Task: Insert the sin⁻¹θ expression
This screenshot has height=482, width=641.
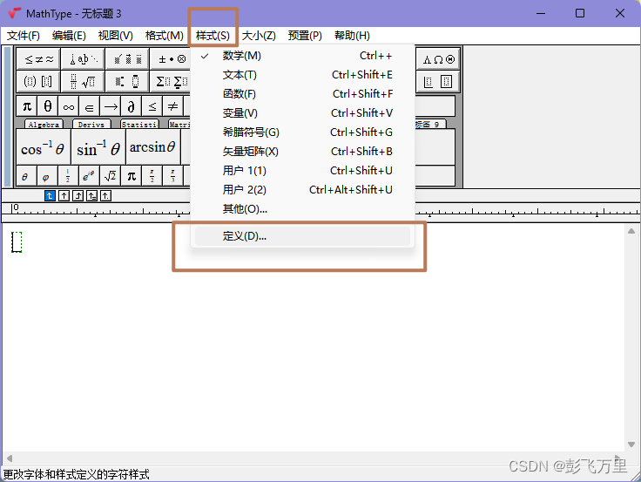Action: [98, 147]
